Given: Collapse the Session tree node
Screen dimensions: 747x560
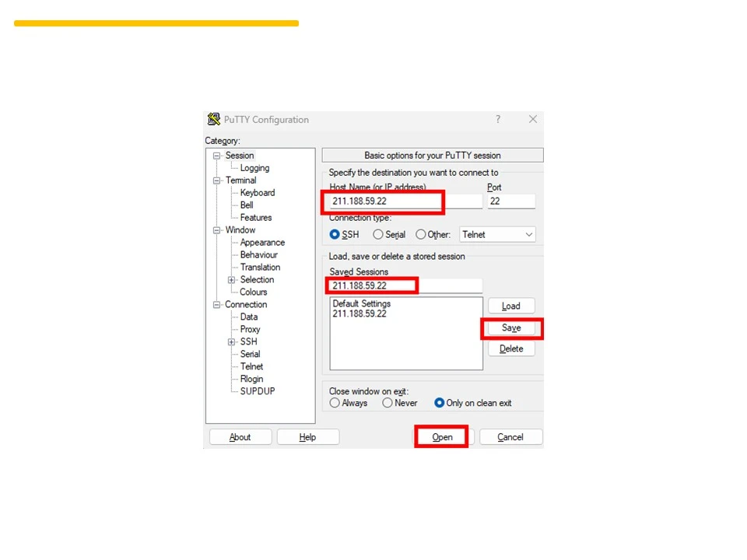Looking at the screenshot, I should coord(217,156).
